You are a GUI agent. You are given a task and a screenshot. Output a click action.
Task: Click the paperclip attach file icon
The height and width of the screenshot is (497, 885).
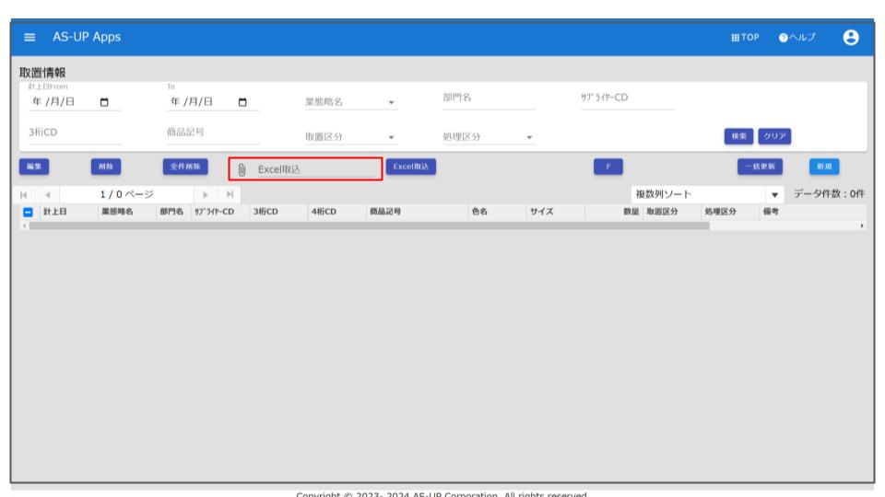(242, 169)
